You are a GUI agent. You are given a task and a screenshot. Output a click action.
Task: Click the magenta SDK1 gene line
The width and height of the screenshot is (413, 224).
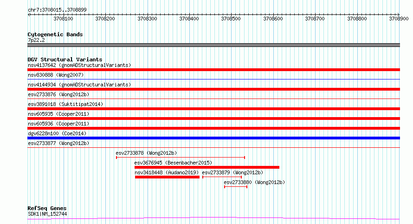point(213,218)
